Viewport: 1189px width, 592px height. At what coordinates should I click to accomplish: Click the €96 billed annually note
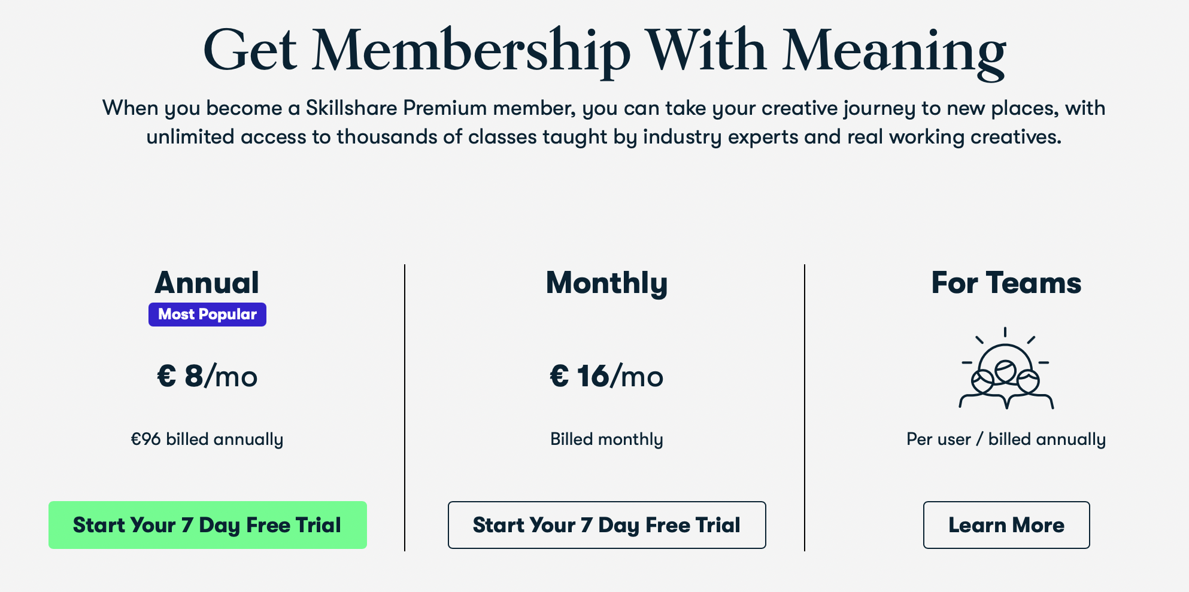coord(207,440)
